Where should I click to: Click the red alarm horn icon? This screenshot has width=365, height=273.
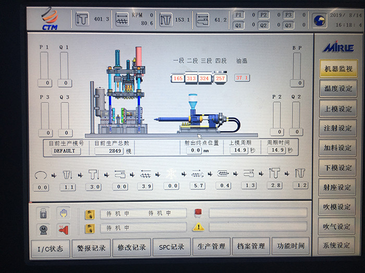[x=63, y=230]
